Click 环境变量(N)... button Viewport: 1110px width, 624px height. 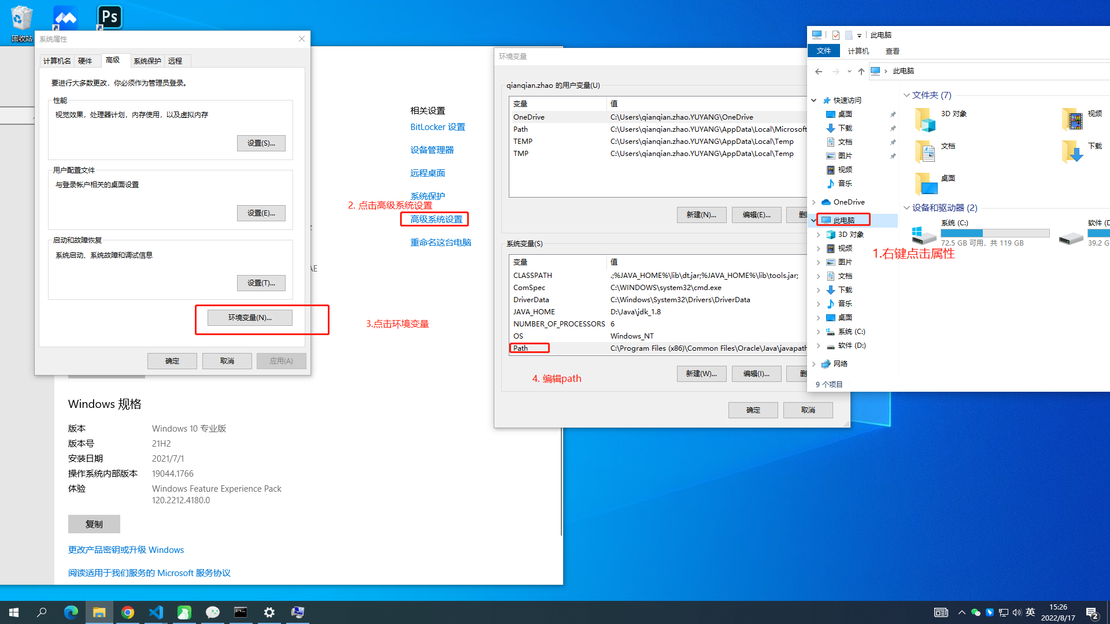(250, 318)
